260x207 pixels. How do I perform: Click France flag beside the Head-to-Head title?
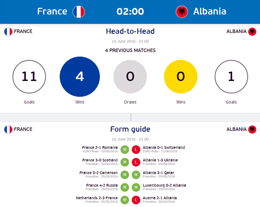[x=8, y=32]
